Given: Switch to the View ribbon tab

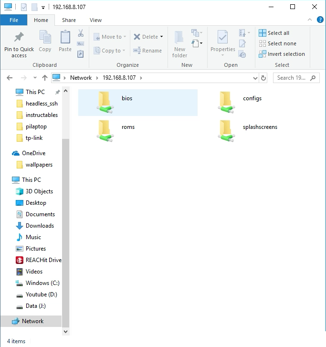Looking at the screenshot, I should pyautogui.click(x=95, y=20).
